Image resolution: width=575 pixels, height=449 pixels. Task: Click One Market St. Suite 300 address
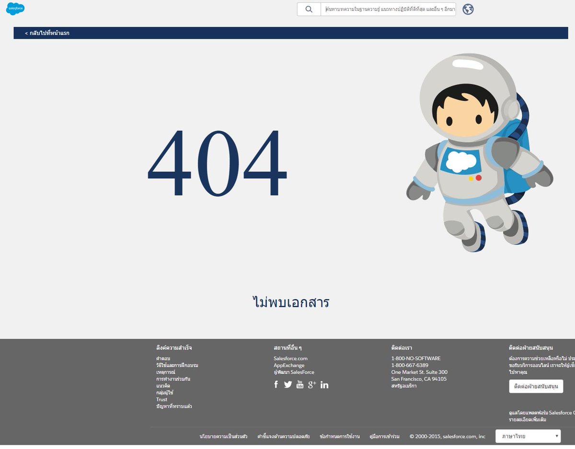(419, 372)
